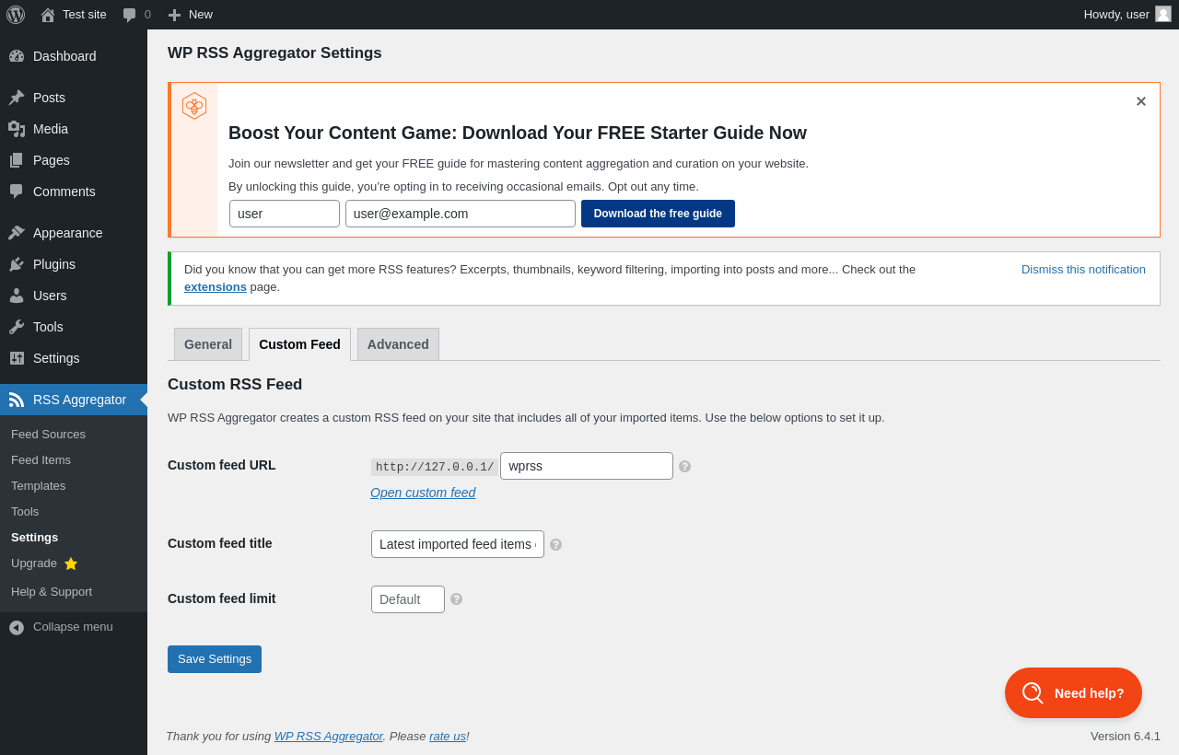Screen dimensions: 1179x755
Task: Select Settings under RSS Aggregator
Action: click(34, 538)
